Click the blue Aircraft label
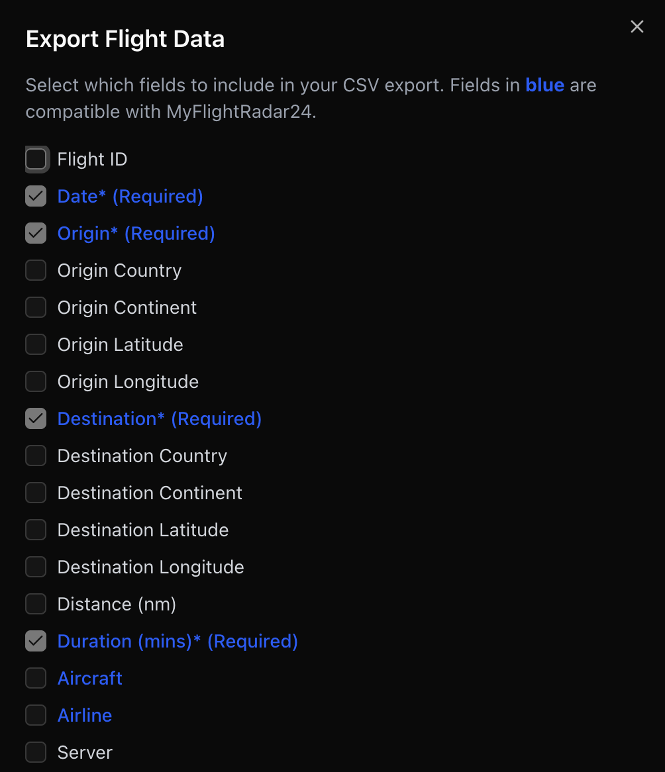Image resolution: width=665 pixels, height=772 pixels. (90, 678)
